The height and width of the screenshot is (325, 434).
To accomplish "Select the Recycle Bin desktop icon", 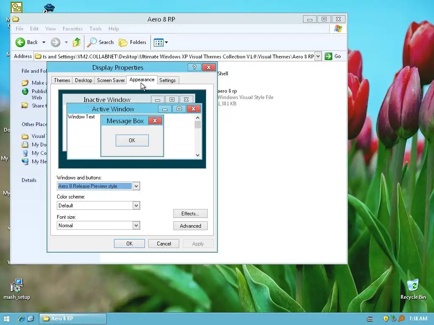I will [x=413, y=289].
